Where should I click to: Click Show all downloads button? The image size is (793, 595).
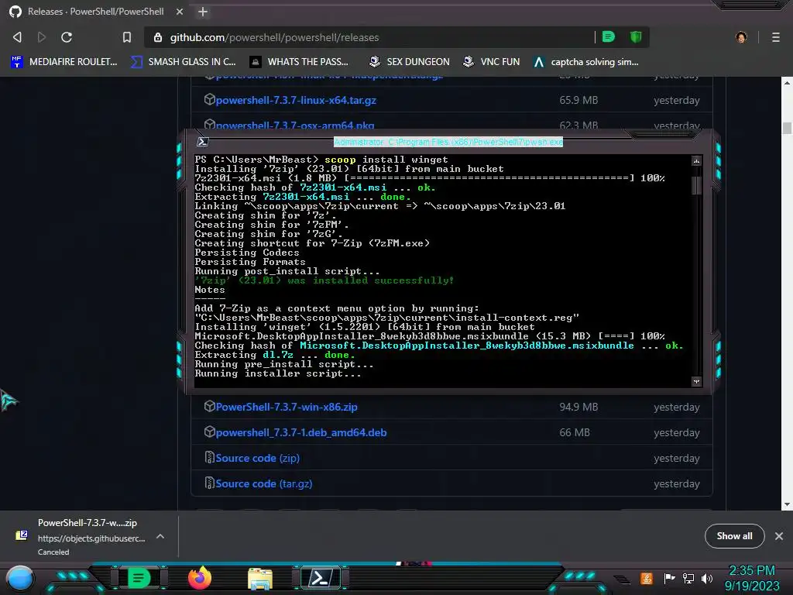tap(734, 536)
